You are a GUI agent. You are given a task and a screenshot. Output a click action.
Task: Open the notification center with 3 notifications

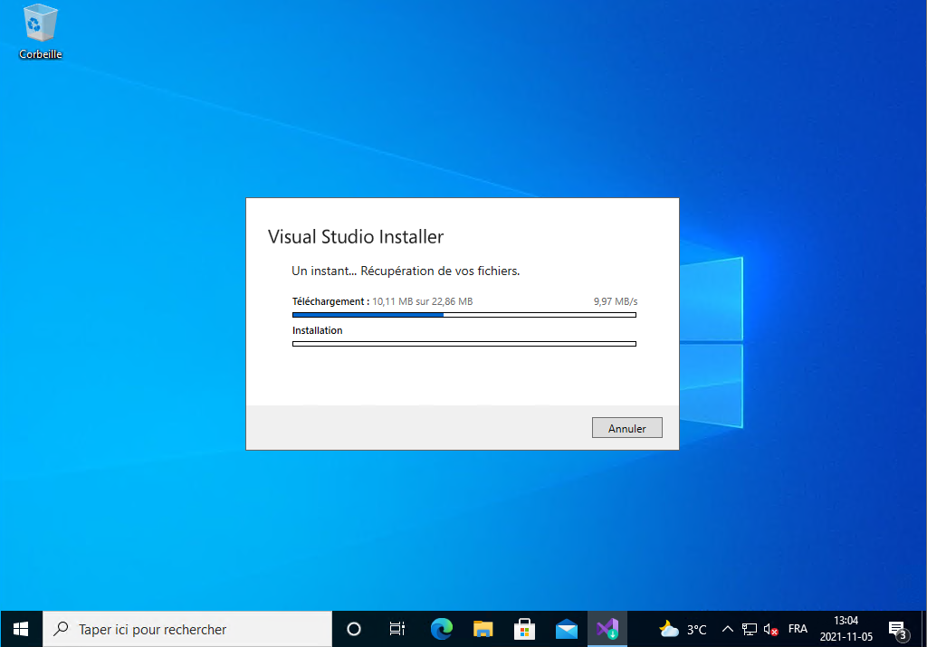click(x=899, y=630)
